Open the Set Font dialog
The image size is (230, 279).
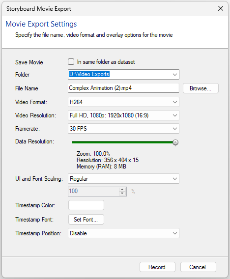click(x=86, y=220)
